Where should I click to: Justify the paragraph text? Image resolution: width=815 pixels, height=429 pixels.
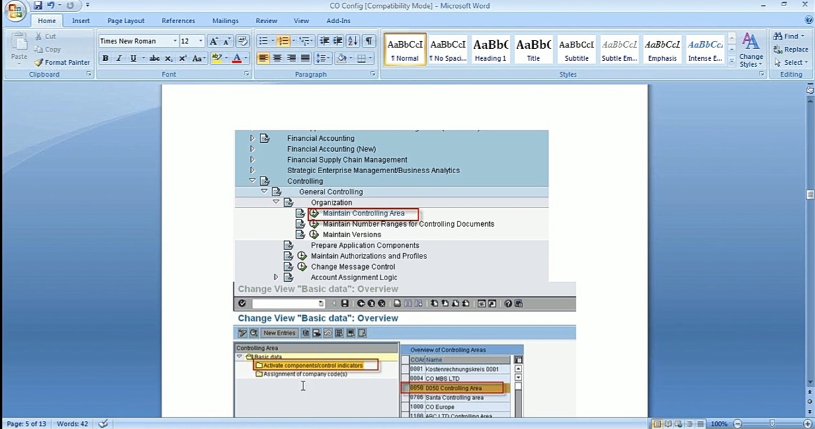coord(305,58)
